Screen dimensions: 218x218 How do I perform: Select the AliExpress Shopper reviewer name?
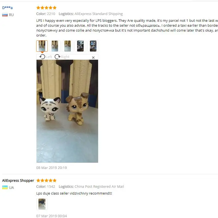click(18, 180)
